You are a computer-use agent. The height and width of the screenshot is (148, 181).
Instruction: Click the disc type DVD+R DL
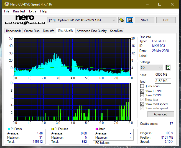coord(160,41)
